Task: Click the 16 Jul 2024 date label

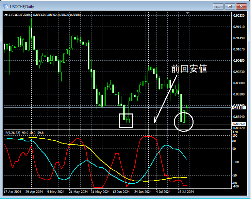Action: click(186, 192)
